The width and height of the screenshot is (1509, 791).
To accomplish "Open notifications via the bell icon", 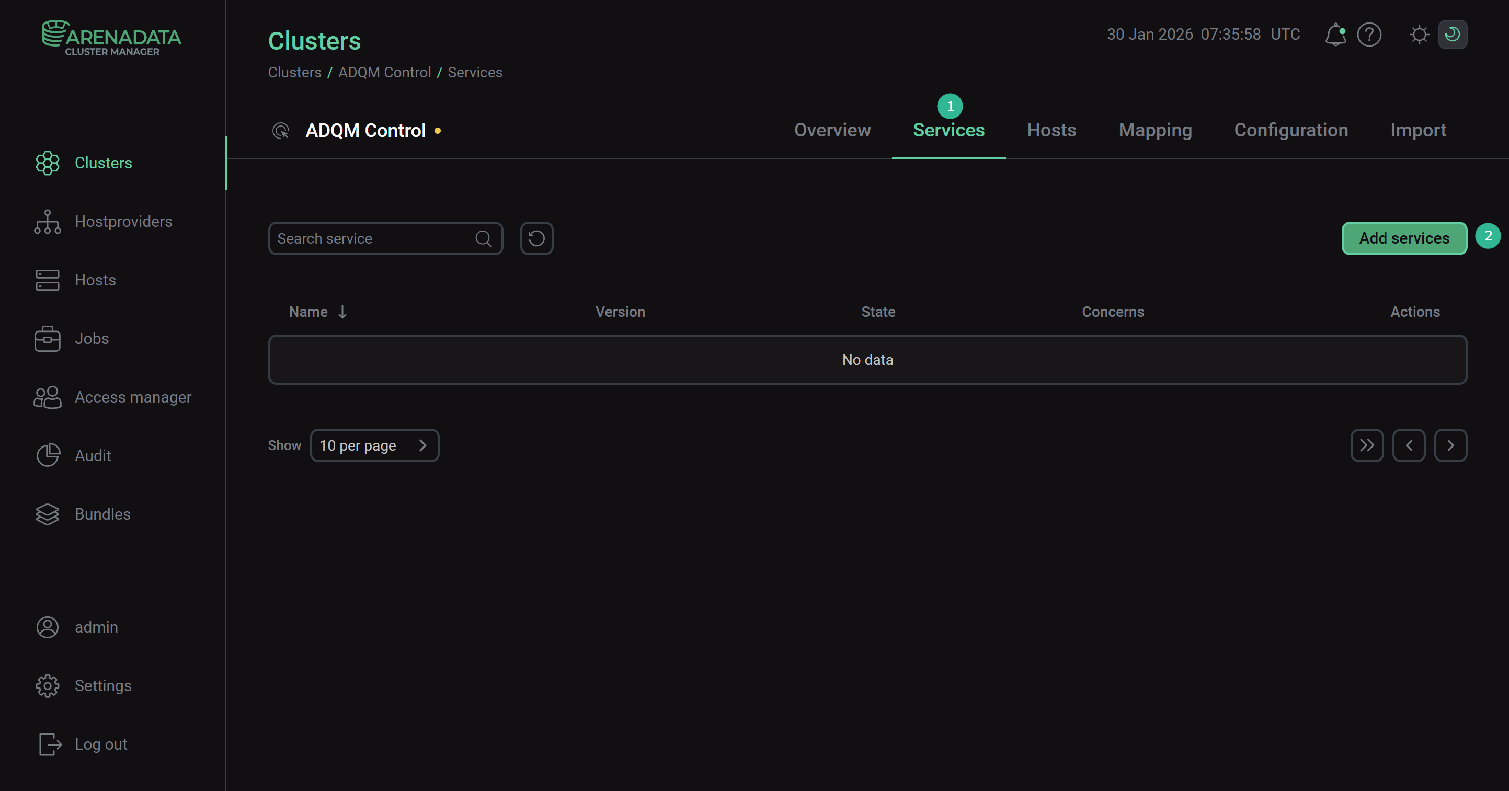I will tap(1336, 35).
